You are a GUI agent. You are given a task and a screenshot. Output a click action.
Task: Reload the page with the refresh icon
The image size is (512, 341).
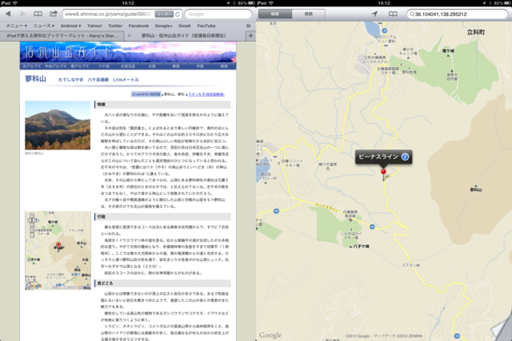[x=178, y=14]
